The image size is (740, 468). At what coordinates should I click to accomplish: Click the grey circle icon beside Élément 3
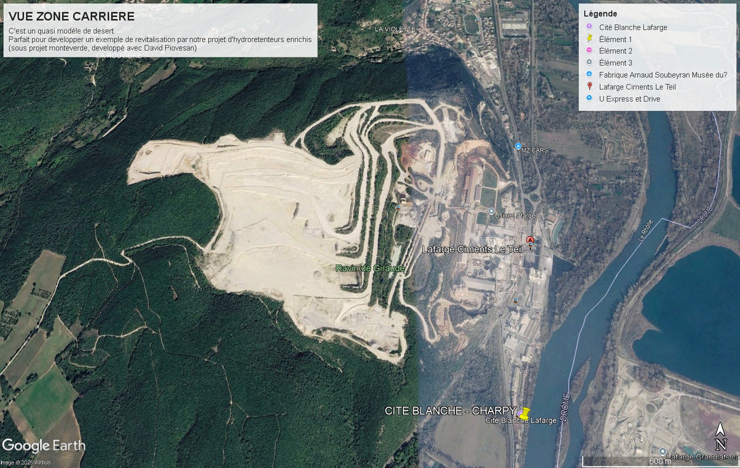coord(589,62)
